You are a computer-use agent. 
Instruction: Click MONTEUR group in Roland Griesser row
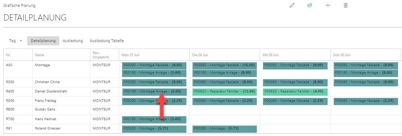point(101,128)
